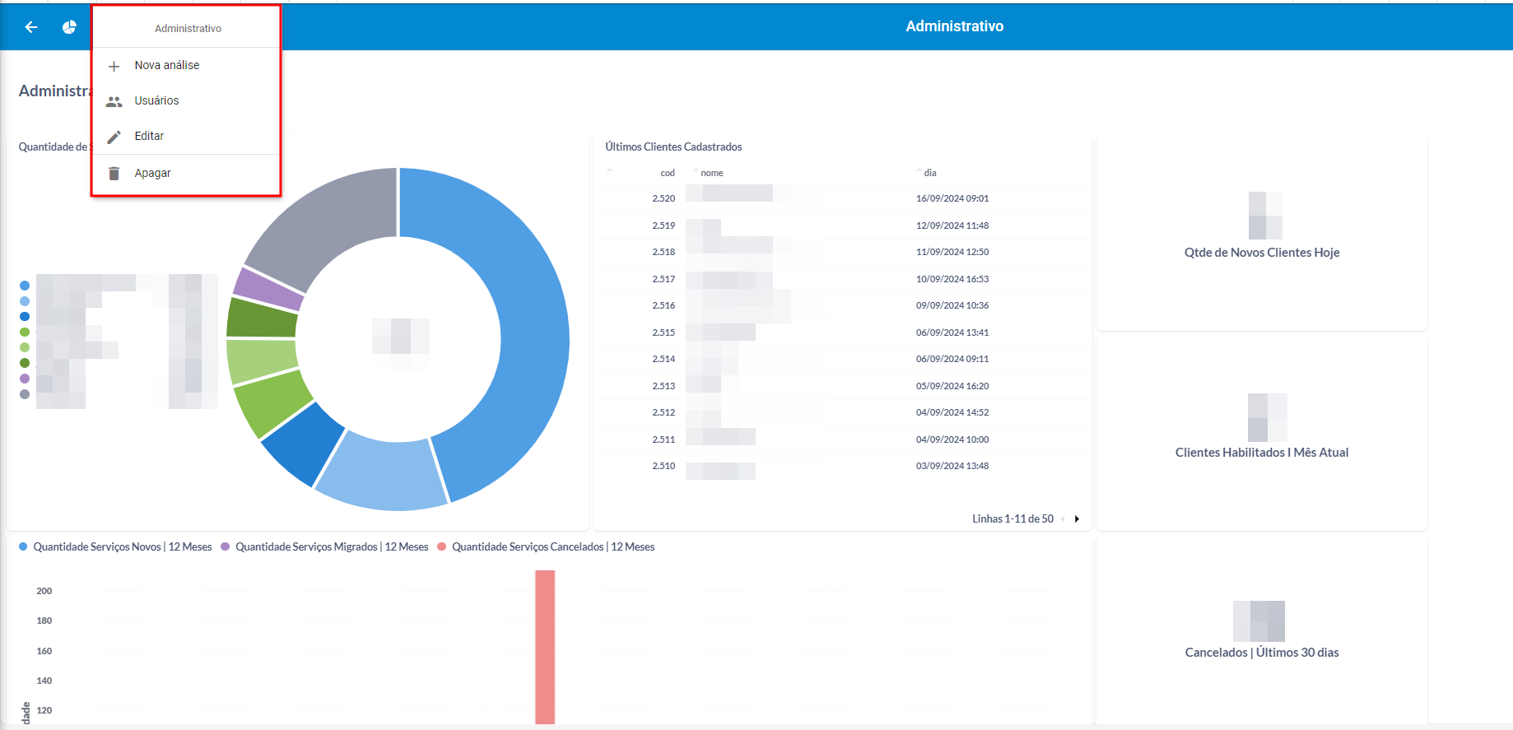Click date 16/09/2024 09:01 cell
Viewport: 1513px width, 730px height.
(x=952, y=198)
